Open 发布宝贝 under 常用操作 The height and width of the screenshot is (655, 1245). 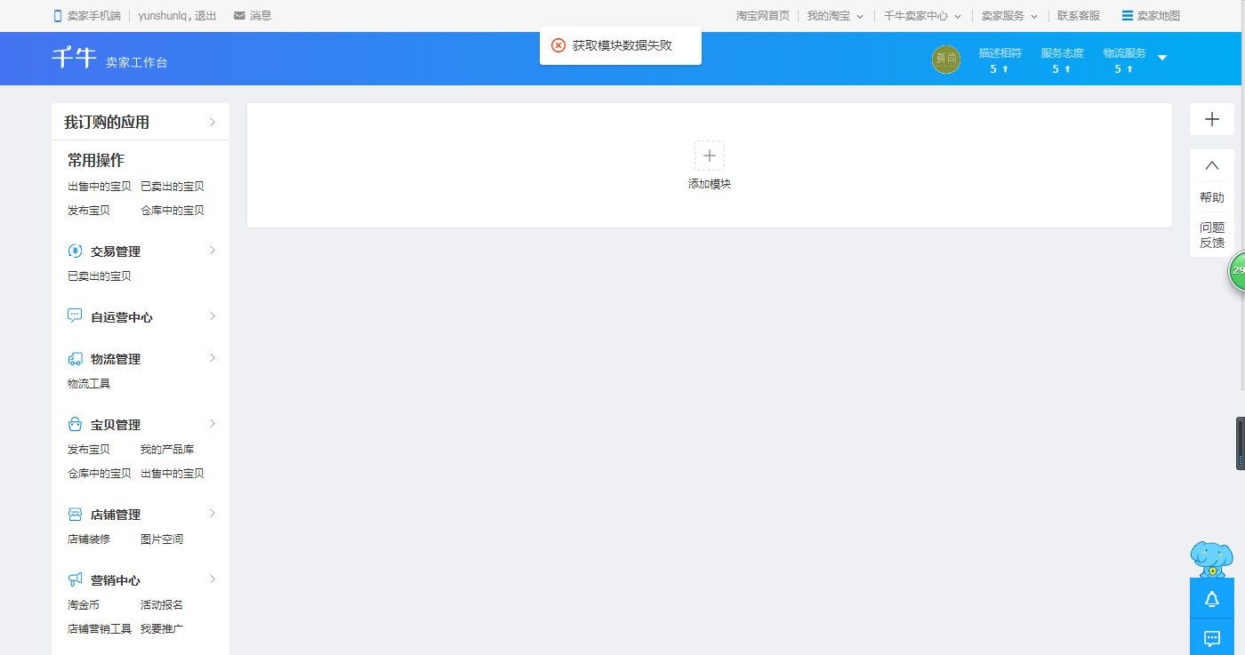coord(89,211)
